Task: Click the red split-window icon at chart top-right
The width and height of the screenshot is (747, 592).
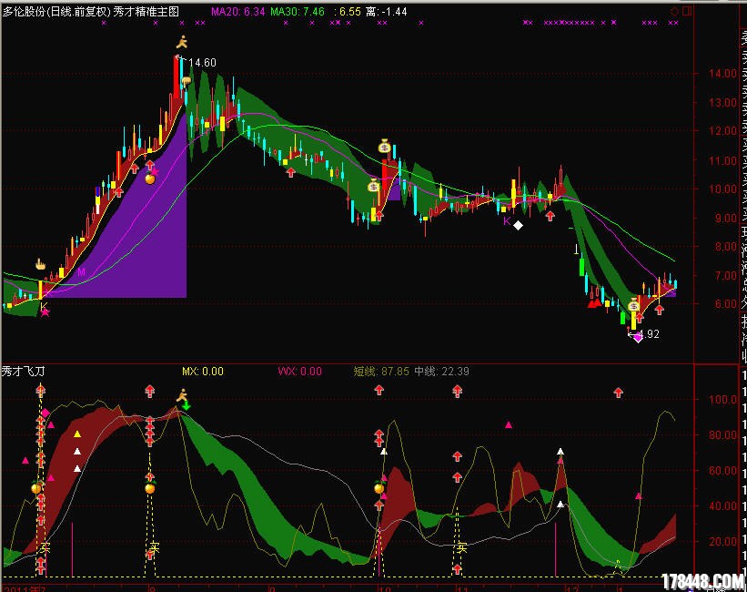Action: [x=687, y=11]
